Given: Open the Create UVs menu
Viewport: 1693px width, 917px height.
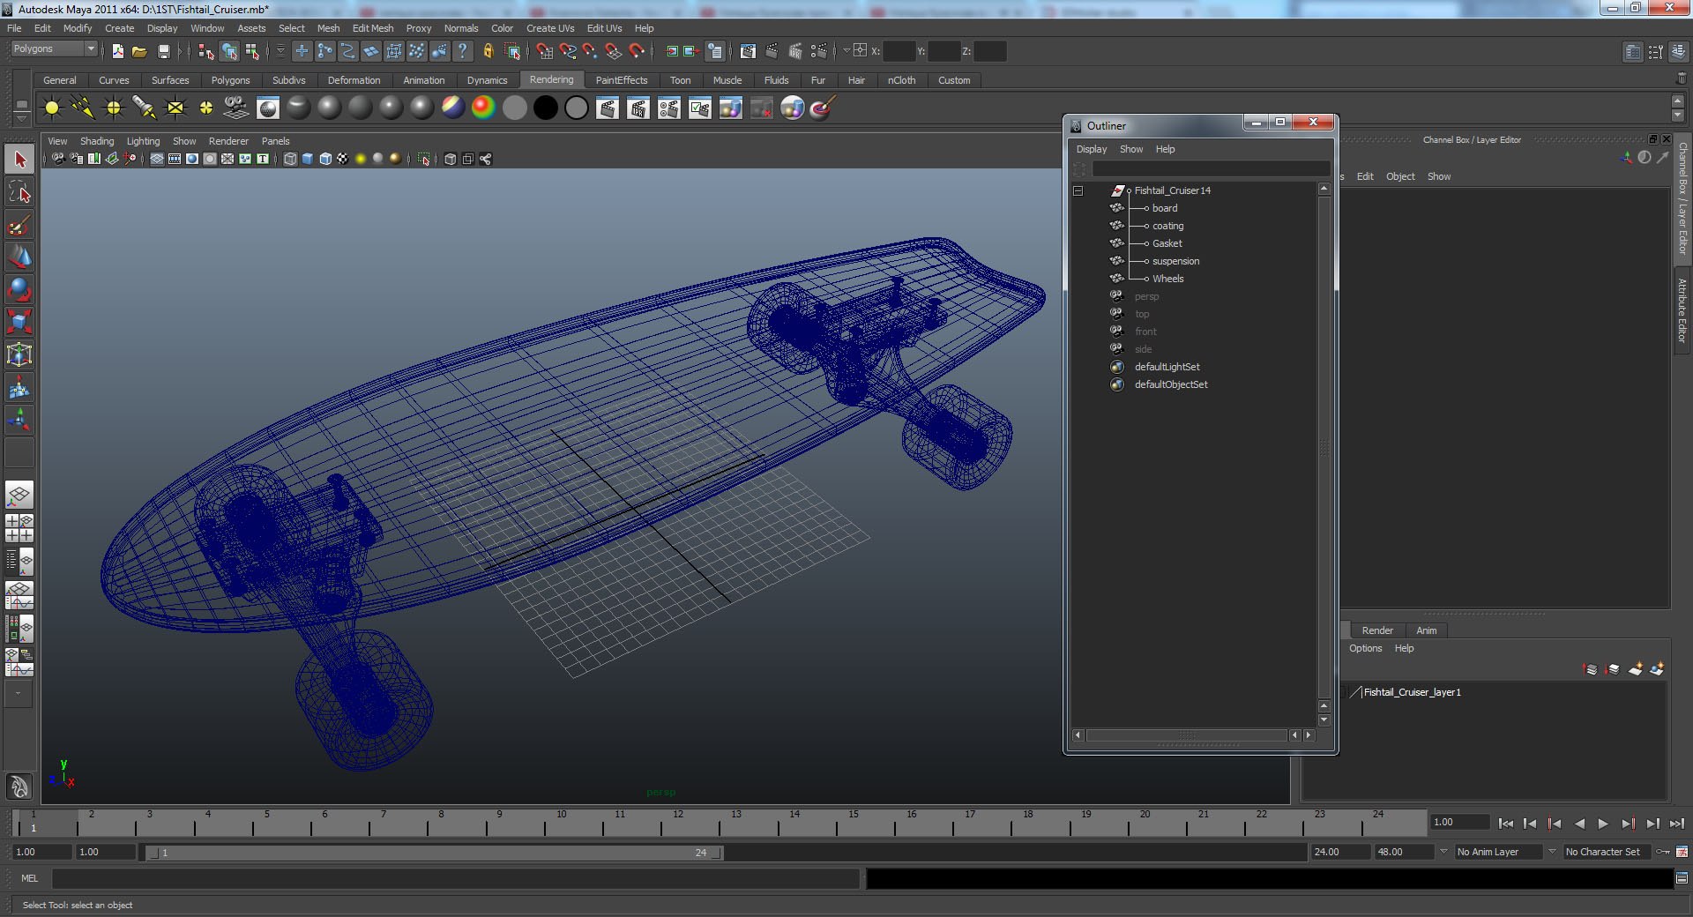Looking at the screenshot, I should (549, 28).
